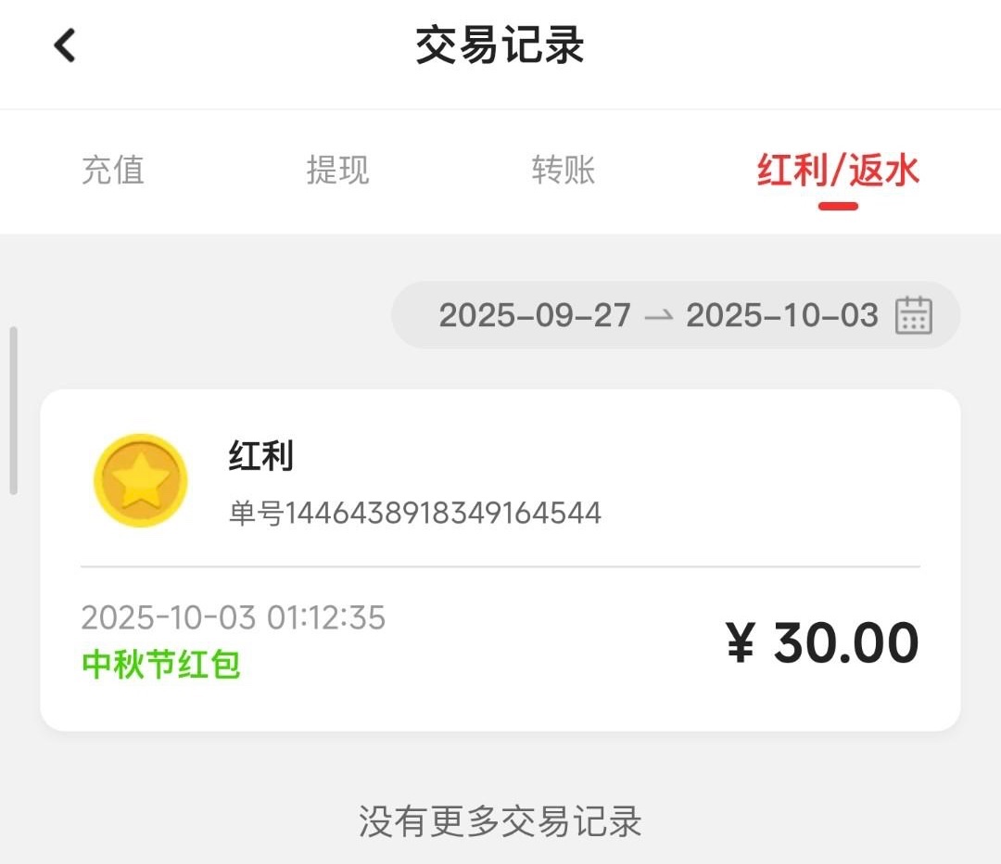
Task: Change the start date 2025-09-27
Action: (x=535, y=316)
